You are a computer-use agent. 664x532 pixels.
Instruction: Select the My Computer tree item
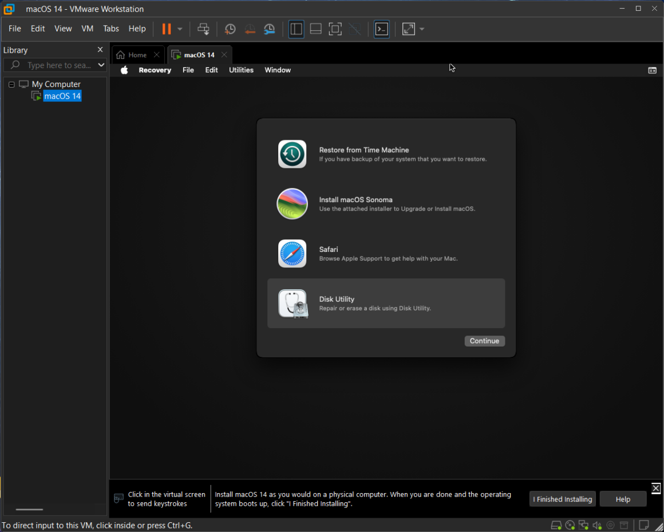point(56,84)
